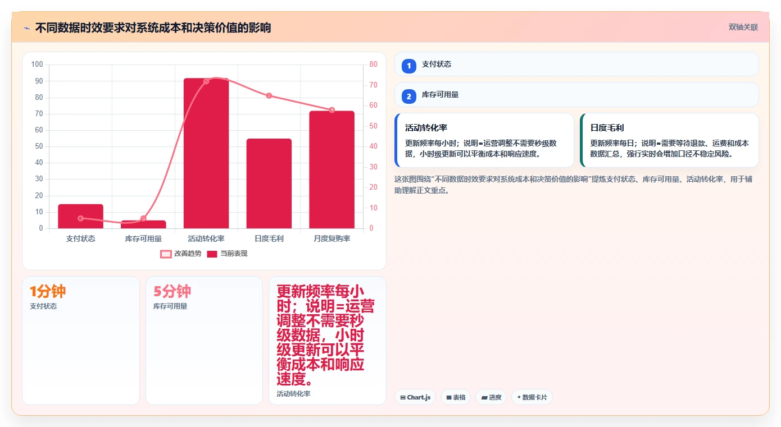The width and height of the screenshot is (781, 427).
Task: Click the 1分钟 value text
Action: tap(48, 291)
